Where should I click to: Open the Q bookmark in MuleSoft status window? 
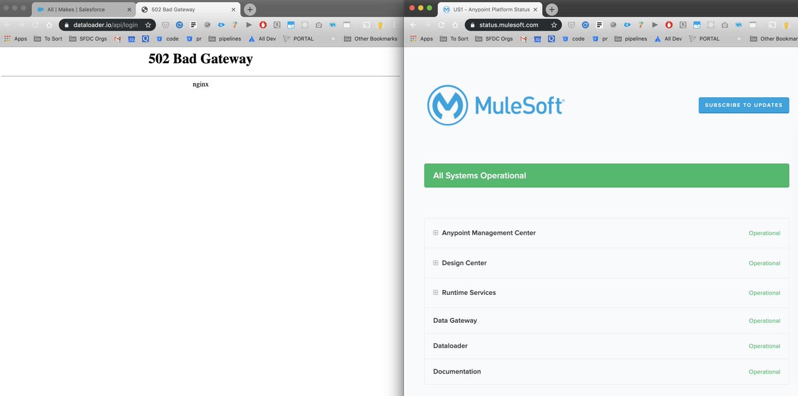[551, 39]
